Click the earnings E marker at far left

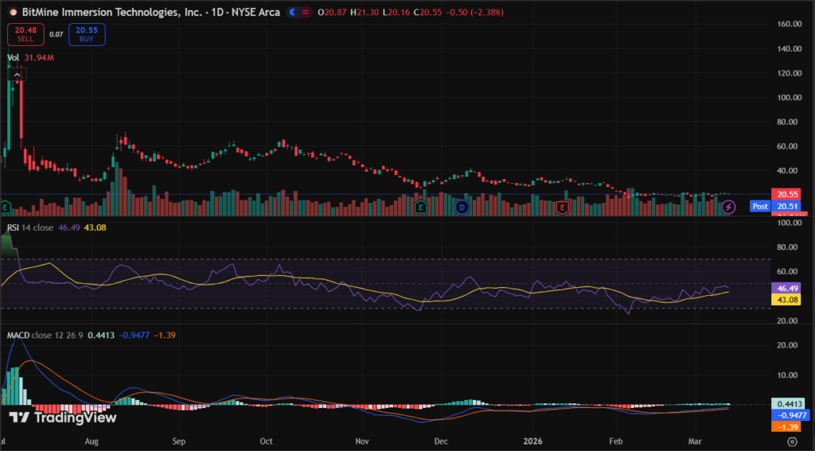point(5,208)
